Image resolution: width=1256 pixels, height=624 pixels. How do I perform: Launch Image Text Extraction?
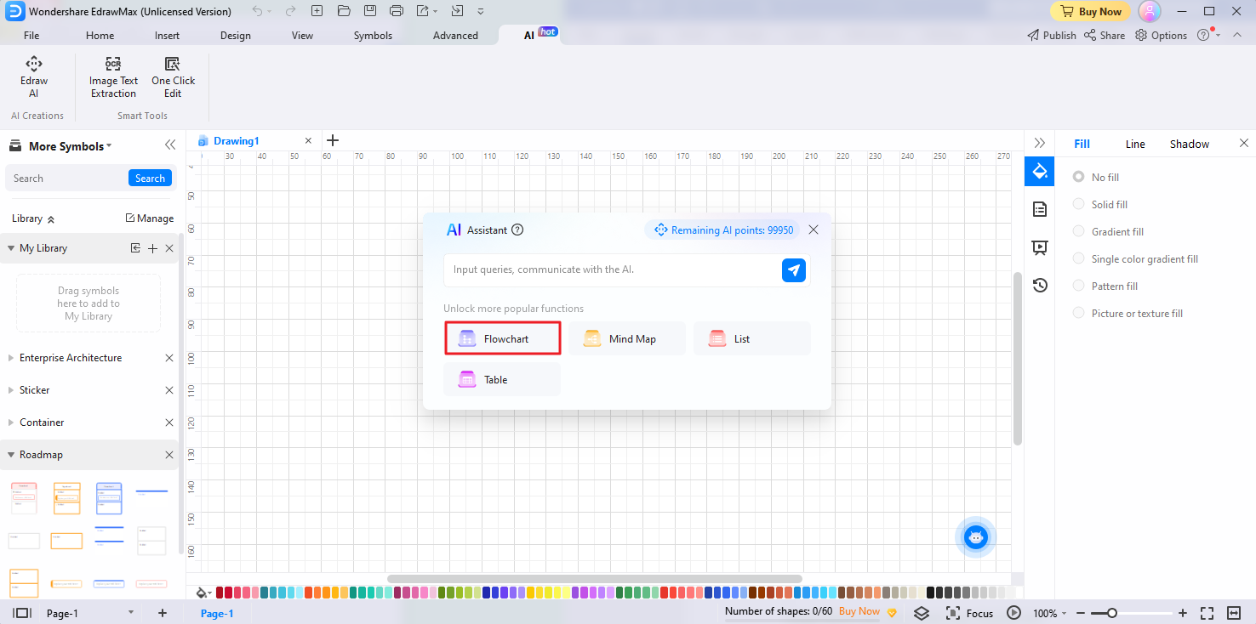pos(114,77)
